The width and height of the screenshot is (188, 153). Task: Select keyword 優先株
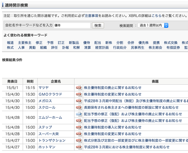pos(143,43)
